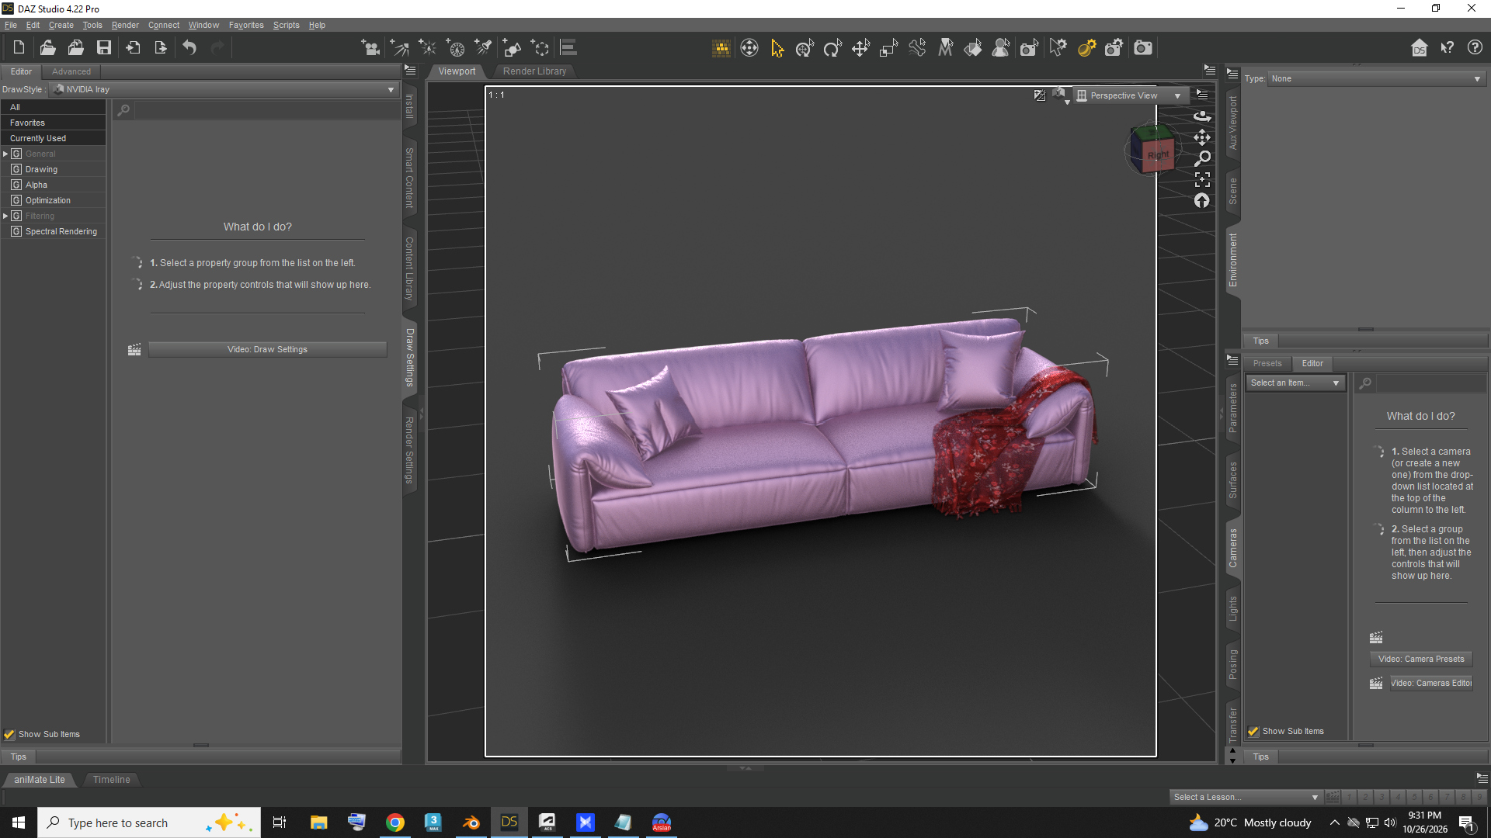Screen dimensions: 1491x838
Task: Click the Create New Point Light icon
Action: point(427,48)
